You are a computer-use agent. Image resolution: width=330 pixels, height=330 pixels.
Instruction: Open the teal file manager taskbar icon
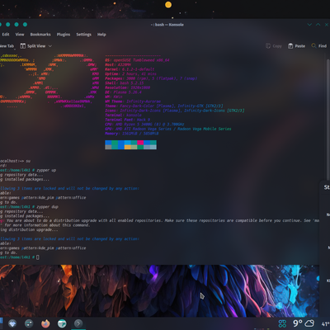click(x=62, y=323)
